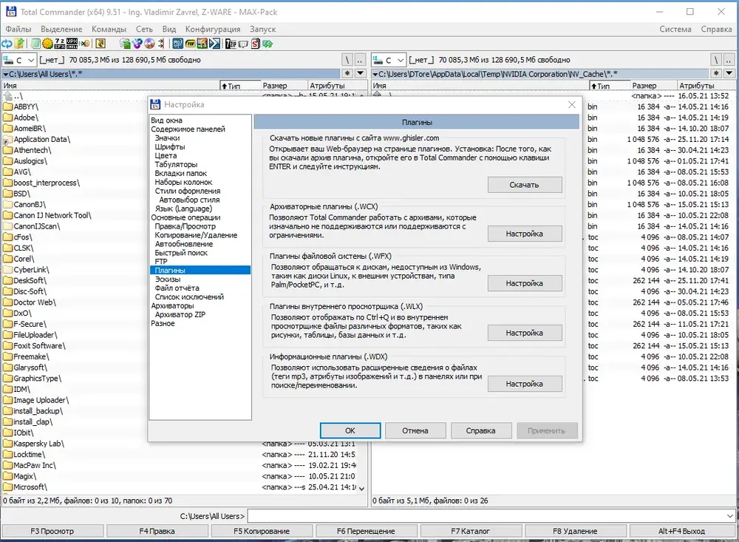Click the PowerShell arrow toolbar icon

pos(214,44)
